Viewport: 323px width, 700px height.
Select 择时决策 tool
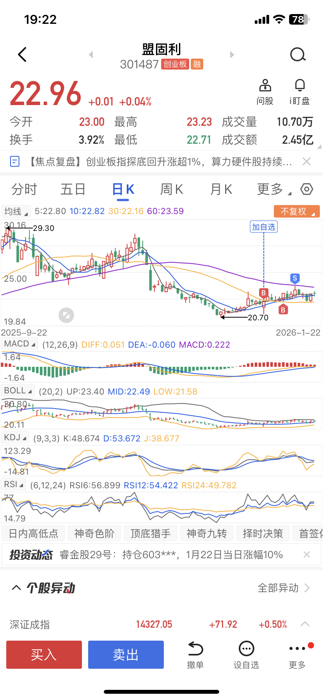263,534
